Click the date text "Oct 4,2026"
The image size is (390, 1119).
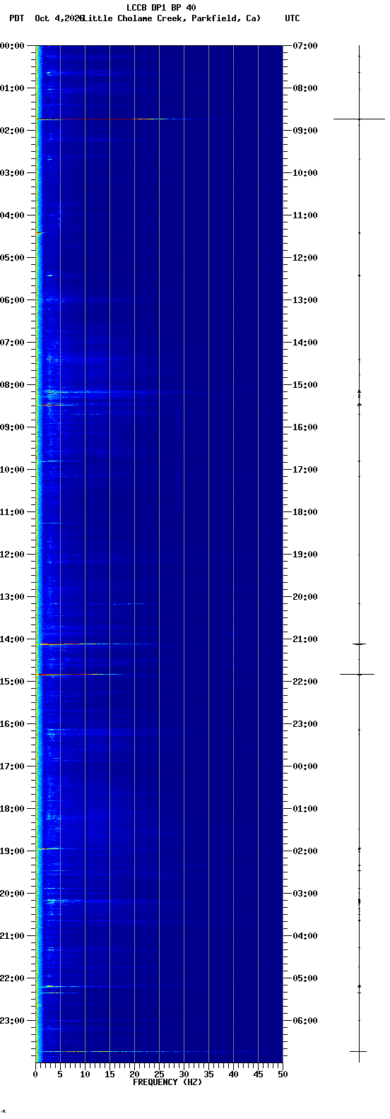(59, 18)
